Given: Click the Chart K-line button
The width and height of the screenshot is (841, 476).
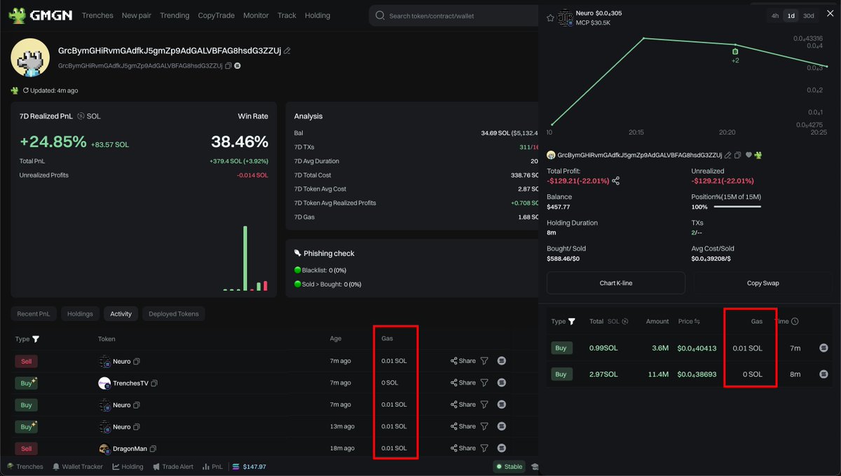Looking at the screenshot, I should coord(615,283).
